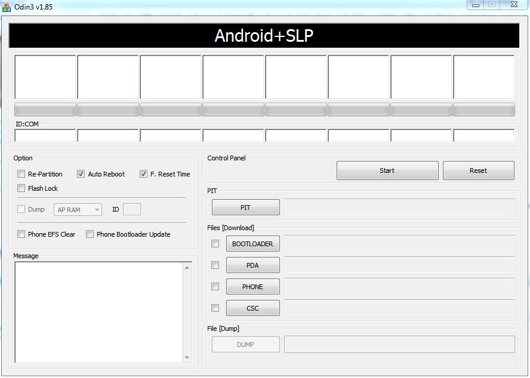This screenshot has width=530, height=378.
Task: Click the PHONE file button
Action: coord(253,287)
